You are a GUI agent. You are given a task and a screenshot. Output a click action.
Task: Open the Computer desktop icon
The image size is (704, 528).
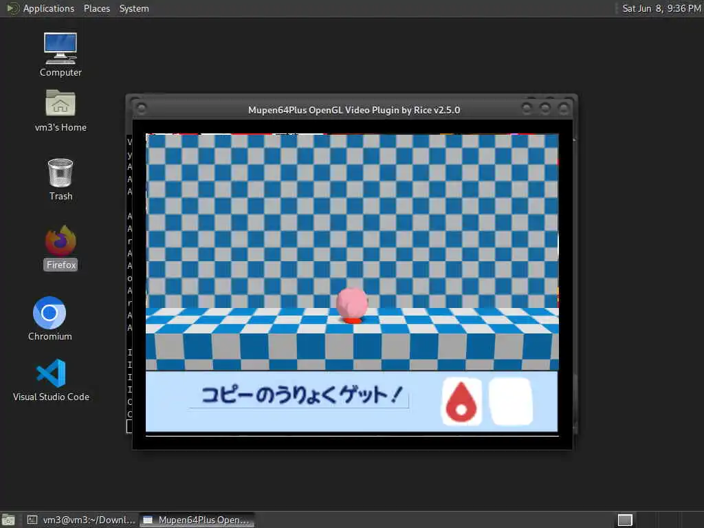[x=60, y=54]
